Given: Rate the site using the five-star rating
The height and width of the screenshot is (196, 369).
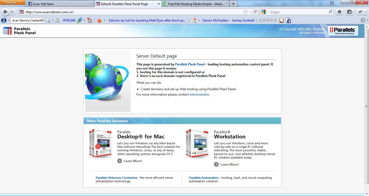Looking at the screenshot, I should tap(268, 20).
